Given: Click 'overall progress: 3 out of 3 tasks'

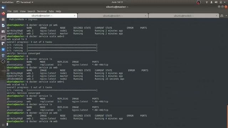Looking at the screenshot, I should 29,42.
